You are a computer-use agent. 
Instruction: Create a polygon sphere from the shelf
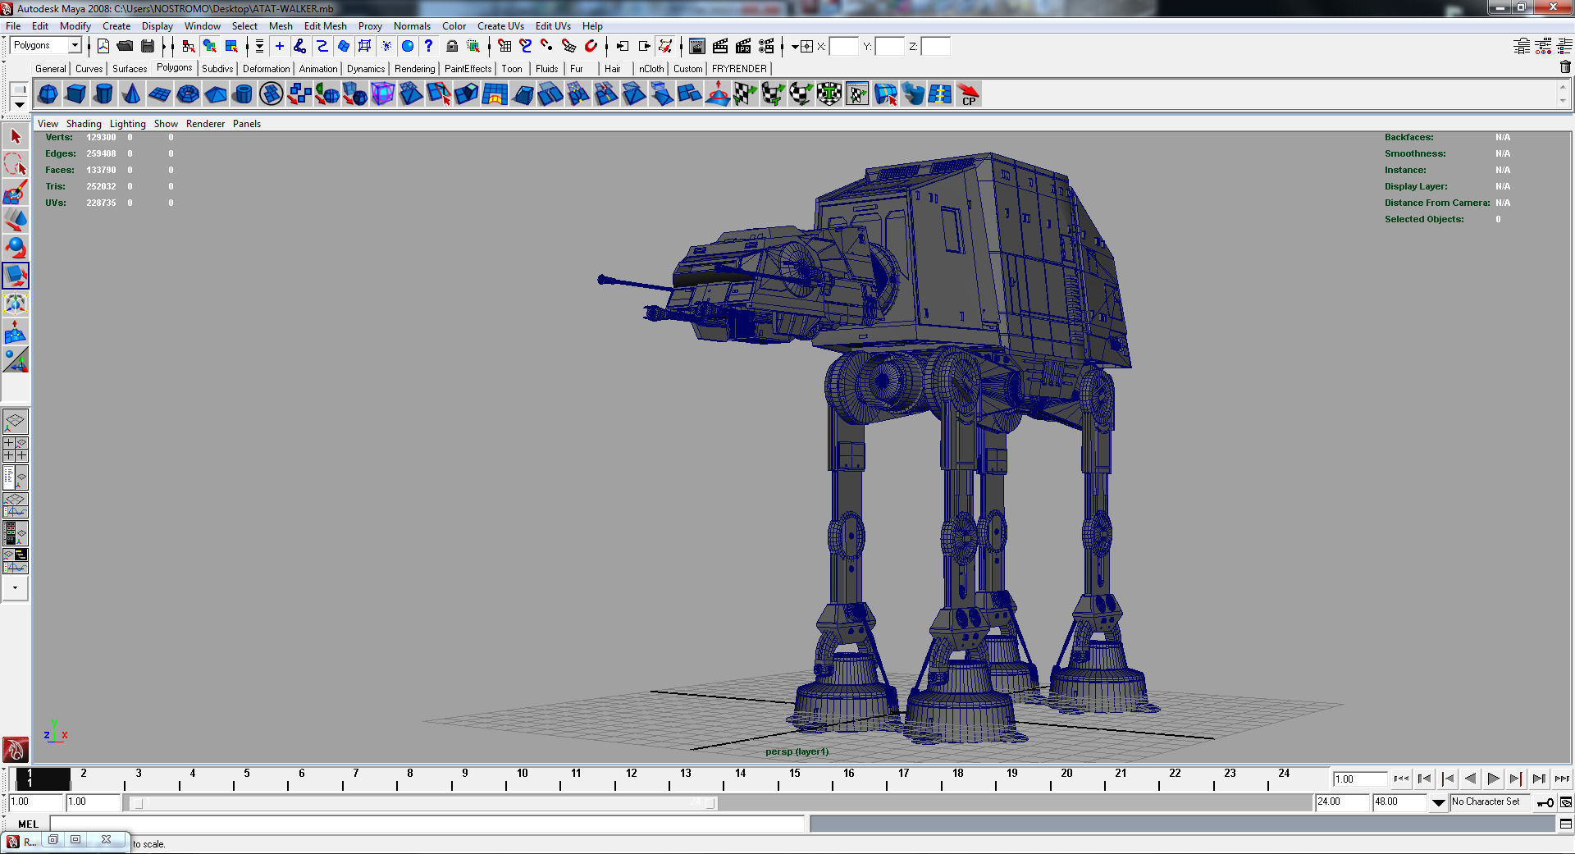[48, 94]
